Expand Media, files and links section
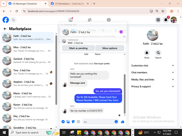Viewport: 182px width, 136px height. [153, 79]
